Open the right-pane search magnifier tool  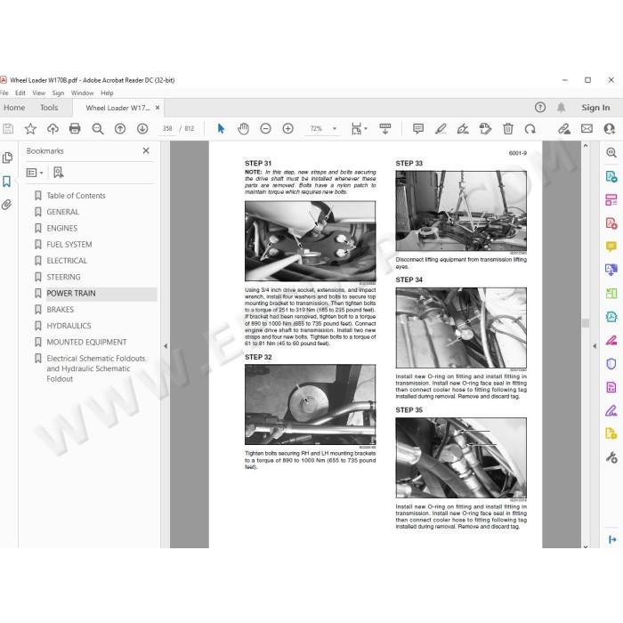tap(611, 152)
